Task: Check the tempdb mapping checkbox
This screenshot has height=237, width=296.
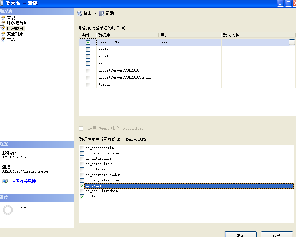Action: pyautogui.click(x=88, y=84)
